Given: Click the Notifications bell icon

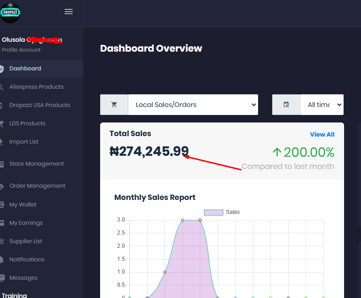Looking at the screenshot, I should pyautogui.click(x=2, y=260).
